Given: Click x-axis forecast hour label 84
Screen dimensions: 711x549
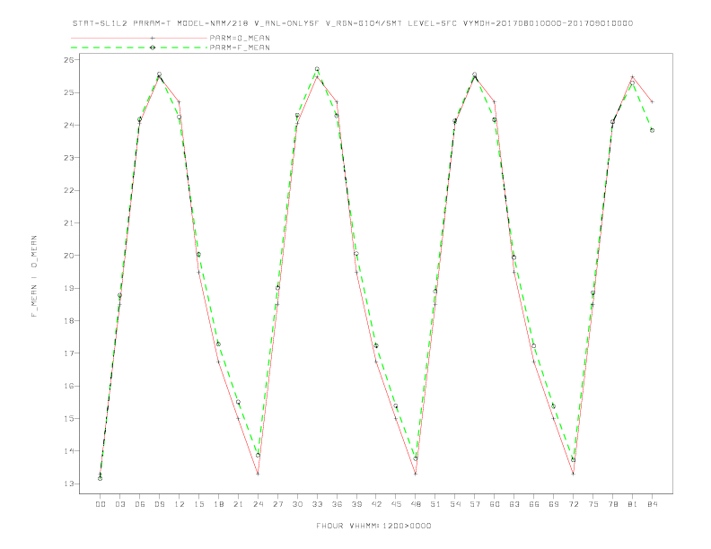Looking at the screenshot, I should [x=653, y=504].
